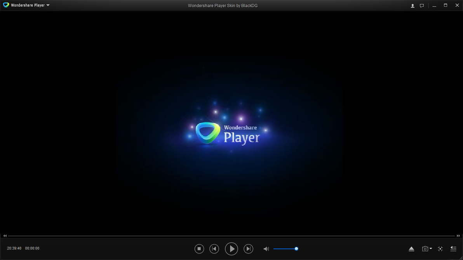Click the Wondershare Player logo icon in title bar
This screenshot has height=260, width=463.
(6, 5)
